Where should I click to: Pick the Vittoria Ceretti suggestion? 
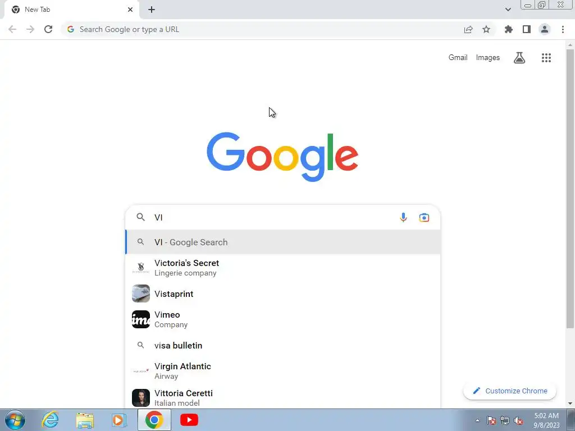pyautogui.click(x=283, y=397)
